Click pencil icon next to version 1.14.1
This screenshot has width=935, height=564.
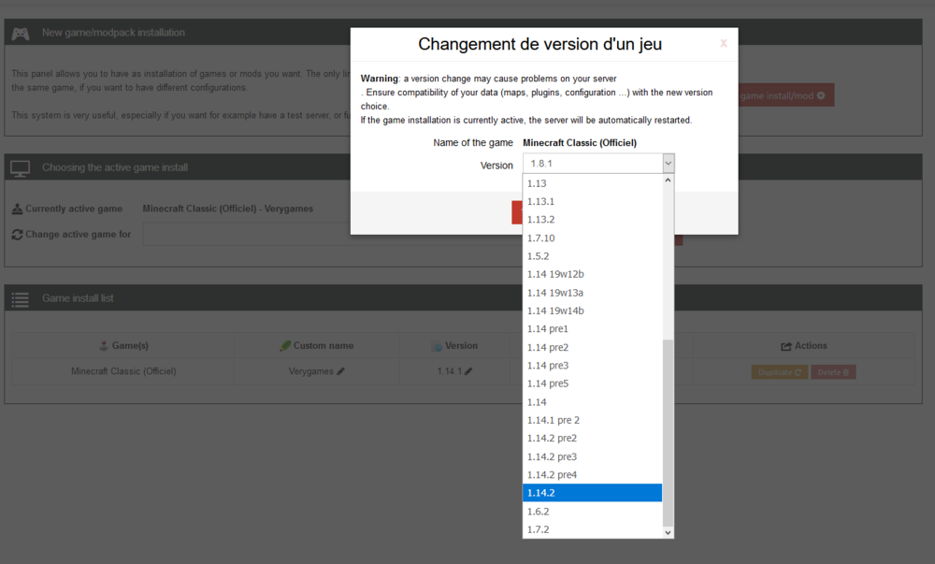[468, 371]
